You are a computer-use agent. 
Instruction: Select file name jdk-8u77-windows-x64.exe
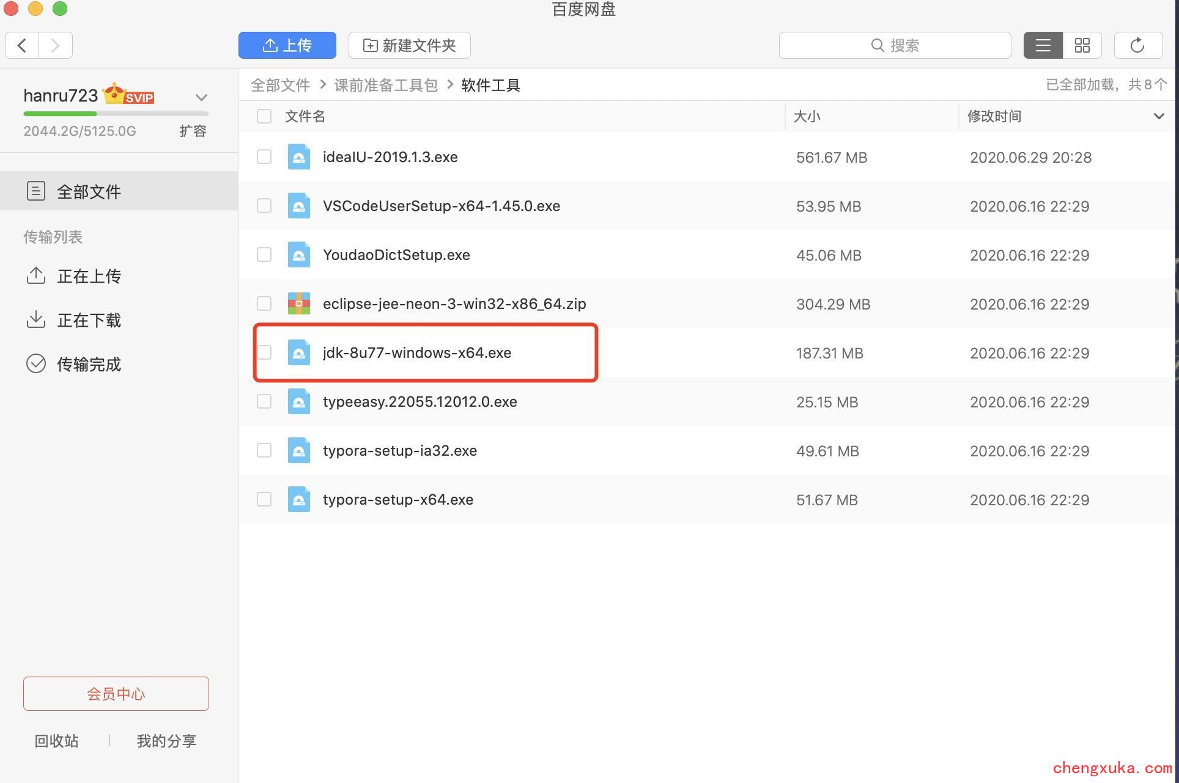[x=417, y=353]
